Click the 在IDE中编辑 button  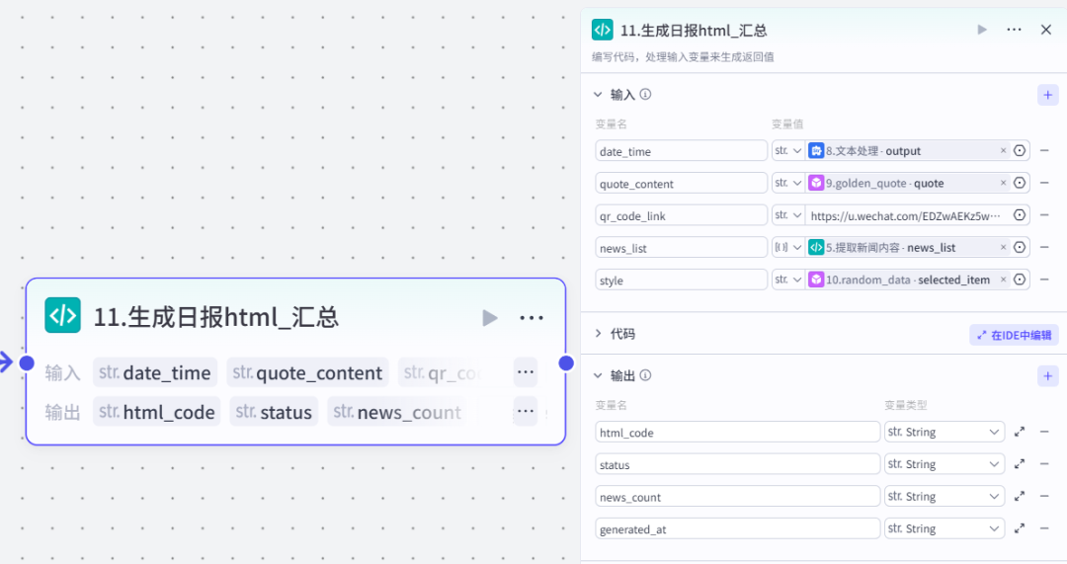[x=1014, y=335]
